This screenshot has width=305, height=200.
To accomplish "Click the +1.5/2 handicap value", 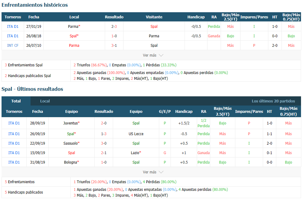I will coord(184,123).
